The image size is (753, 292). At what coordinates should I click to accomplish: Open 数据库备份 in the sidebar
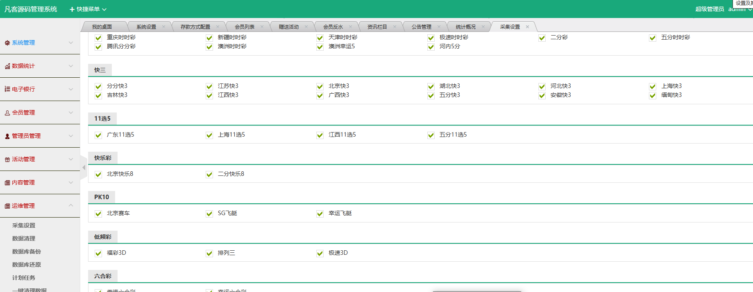27,252
